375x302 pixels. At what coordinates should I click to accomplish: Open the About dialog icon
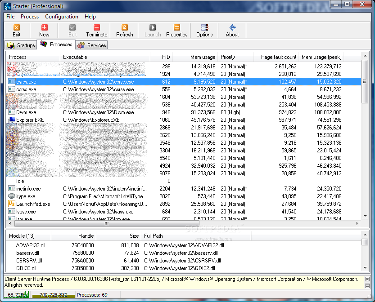[232, 27]
